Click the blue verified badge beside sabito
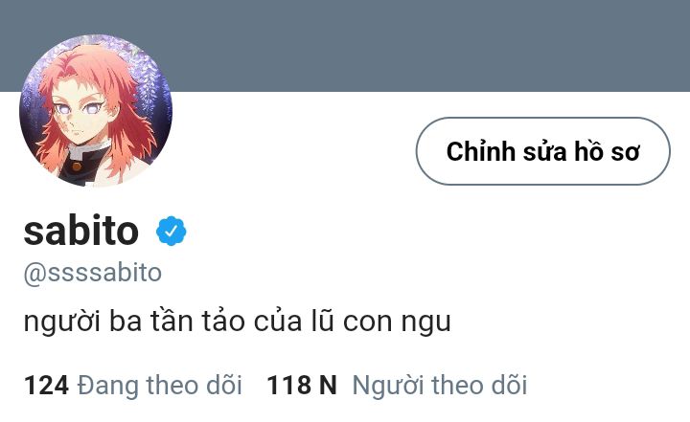This screenshot has height=422, width=690. pyautogui.click(x=172, y=231)
